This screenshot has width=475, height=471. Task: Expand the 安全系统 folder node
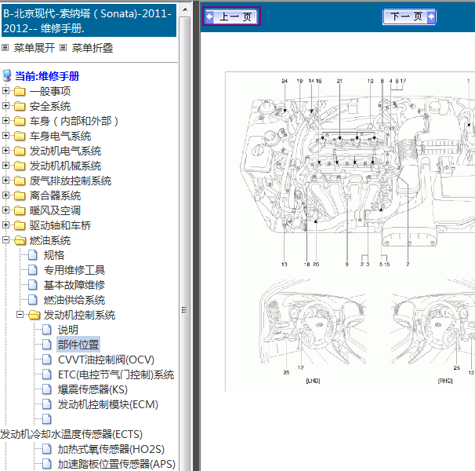point(7,106)
